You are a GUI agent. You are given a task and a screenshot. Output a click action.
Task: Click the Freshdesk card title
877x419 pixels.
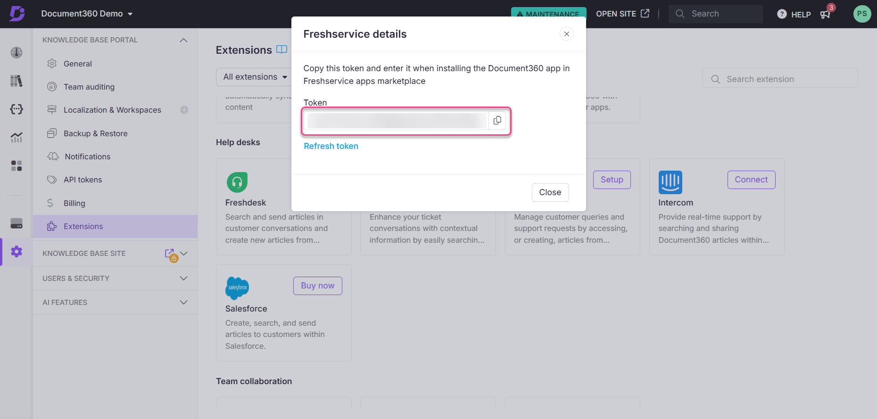246,203
